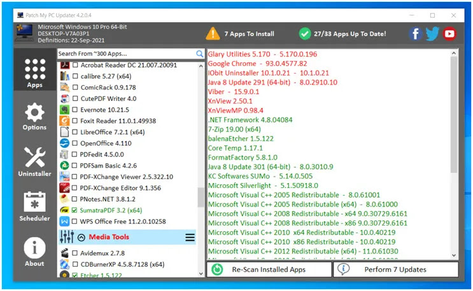Open the Scheduler calendar section
The image size is (473, 291).
coord(34,206)
